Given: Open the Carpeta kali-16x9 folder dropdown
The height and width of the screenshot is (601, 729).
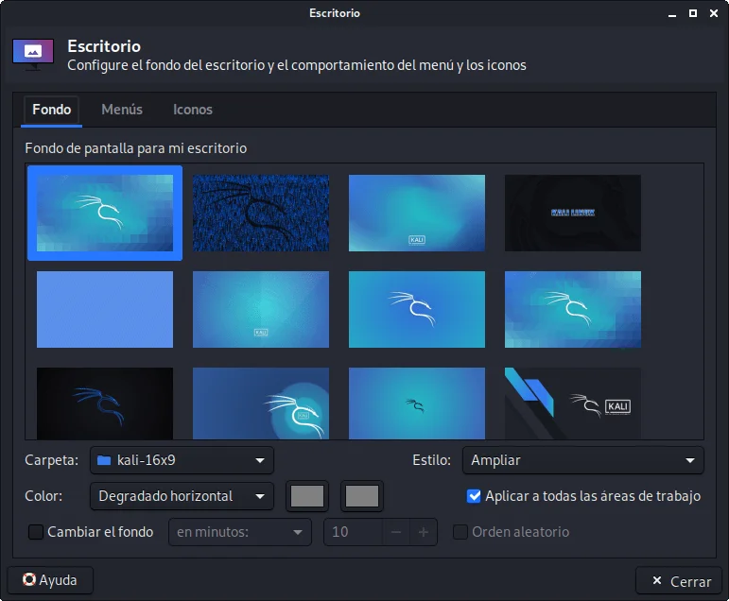Looking at the screenshot, I should 182,460.
